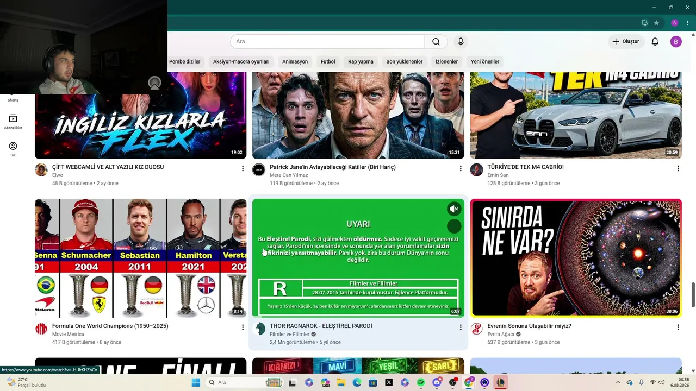Open Formula One World Champions title link

[x=110, y=326]
